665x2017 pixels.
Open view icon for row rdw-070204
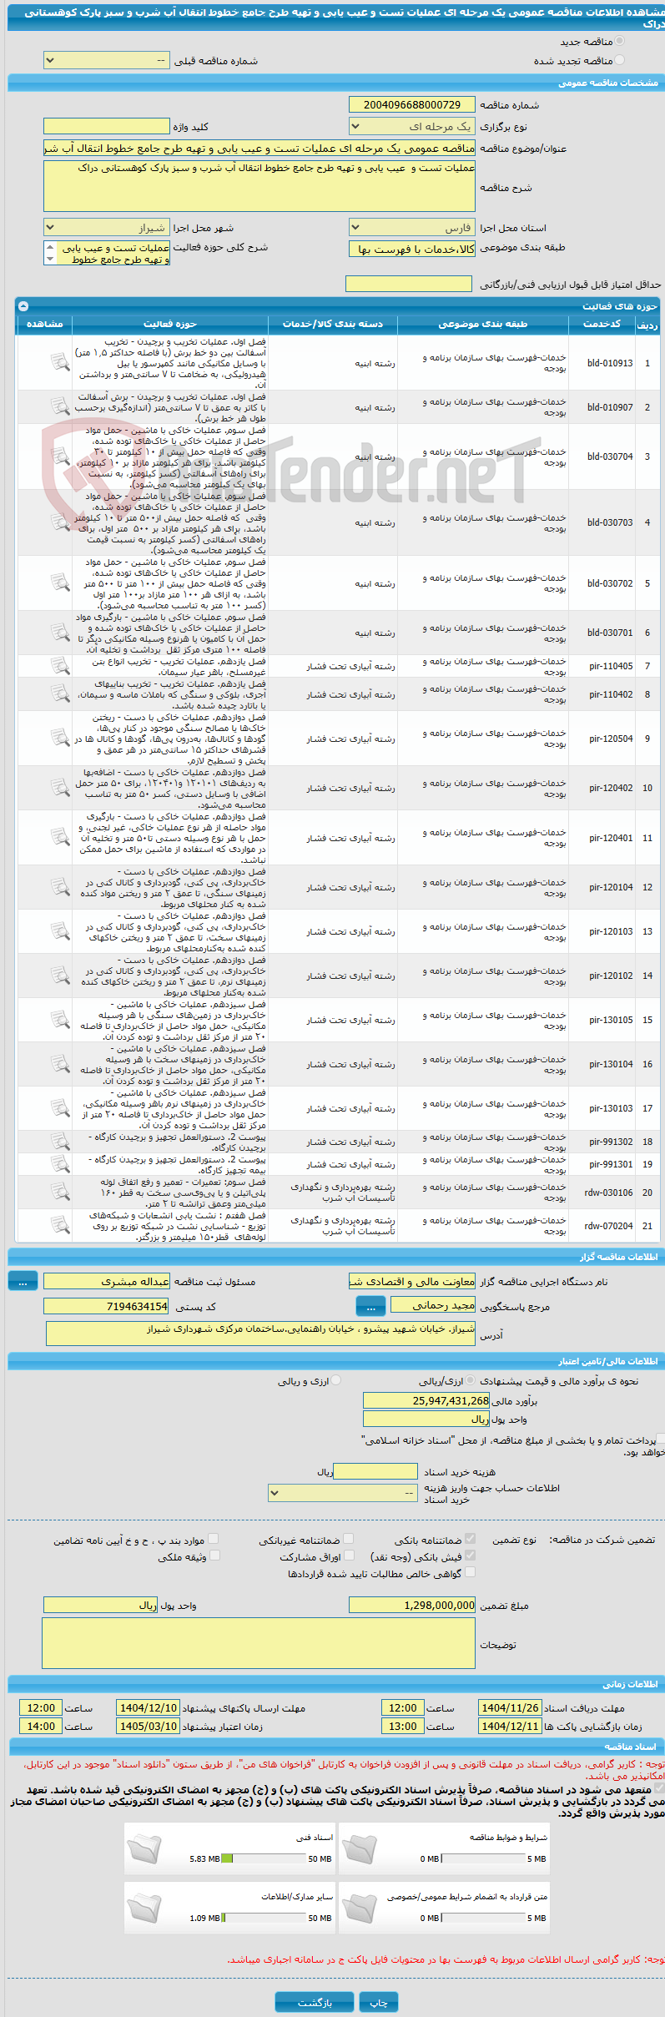pyautogui.click(x=59, y=1225)
